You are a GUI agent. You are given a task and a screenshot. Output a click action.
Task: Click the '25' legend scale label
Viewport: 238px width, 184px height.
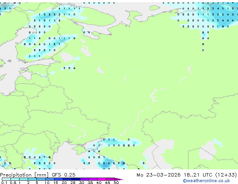tap(73, 182)
